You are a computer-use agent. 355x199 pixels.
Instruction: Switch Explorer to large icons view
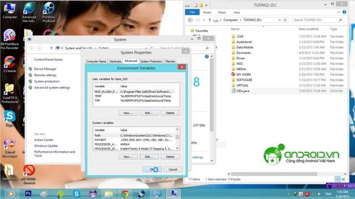343,179
